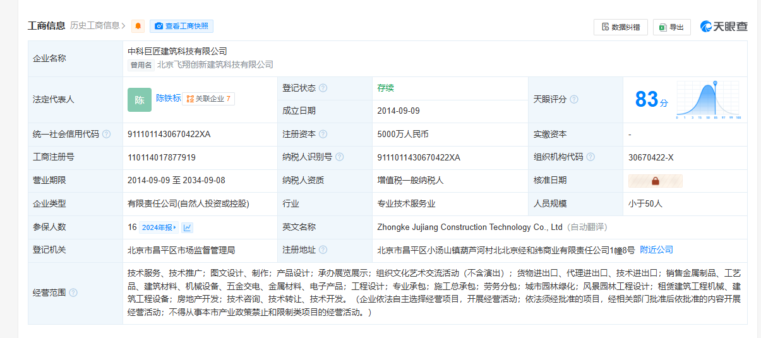Click help icon next to 纳税人识别号

[339, 157]
